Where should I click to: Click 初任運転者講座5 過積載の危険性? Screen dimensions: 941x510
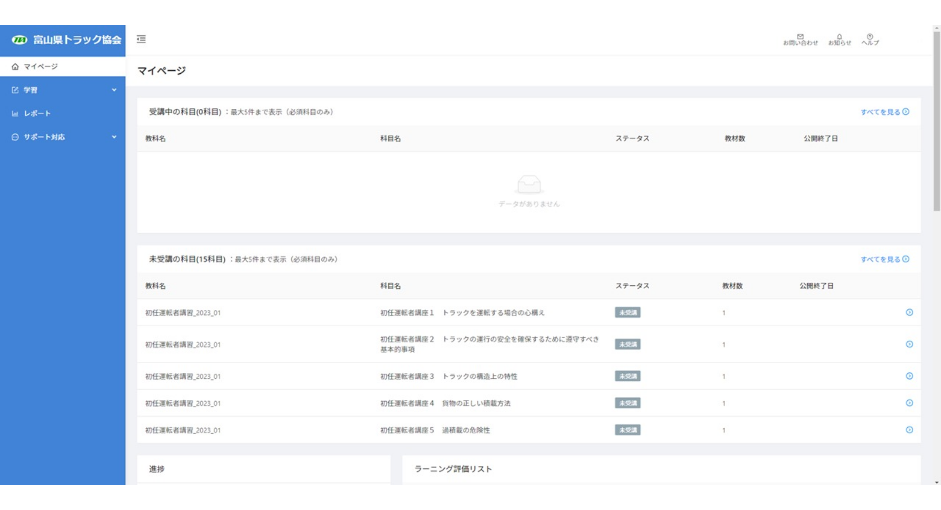click(435, 430)
